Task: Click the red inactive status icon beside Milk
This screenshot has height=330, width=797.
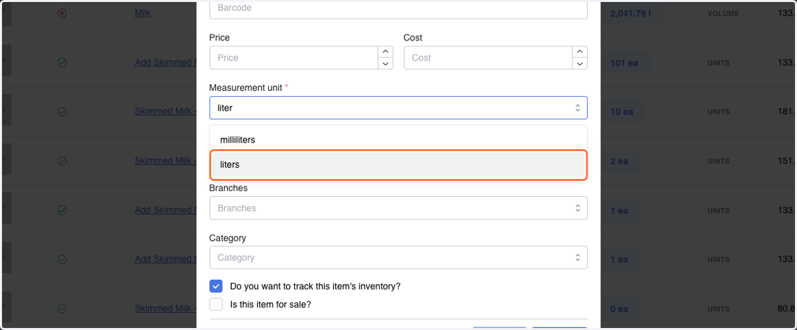Action: [62, 13]
